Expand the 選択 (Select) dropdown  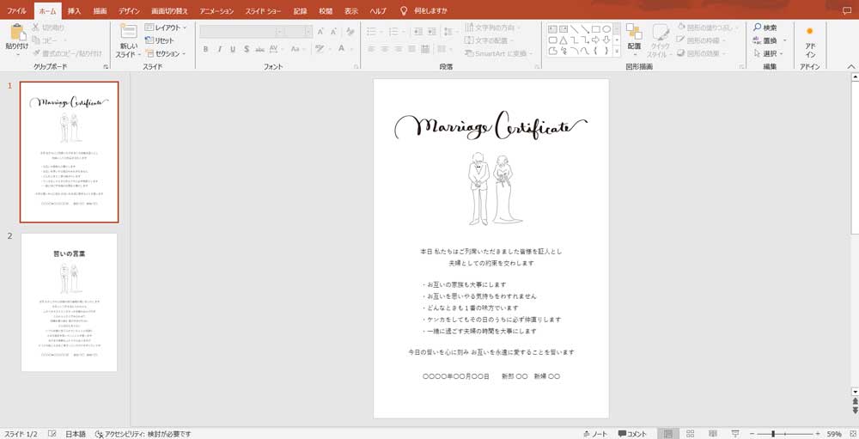[x=767, y=53]
